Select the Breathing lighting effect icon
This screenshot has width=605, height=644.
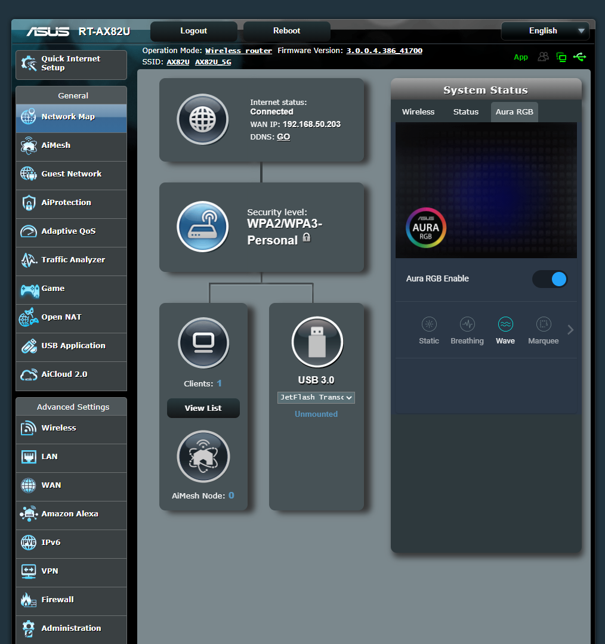[467, 324]
